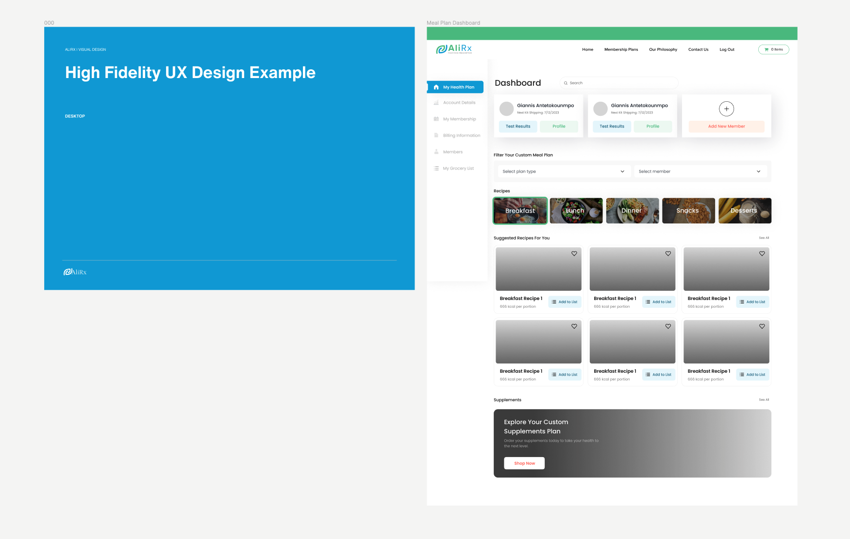Go to Membership Plans in the top nav
The height and width of the screenshot is (539, 850).
[x=621, y=49]
